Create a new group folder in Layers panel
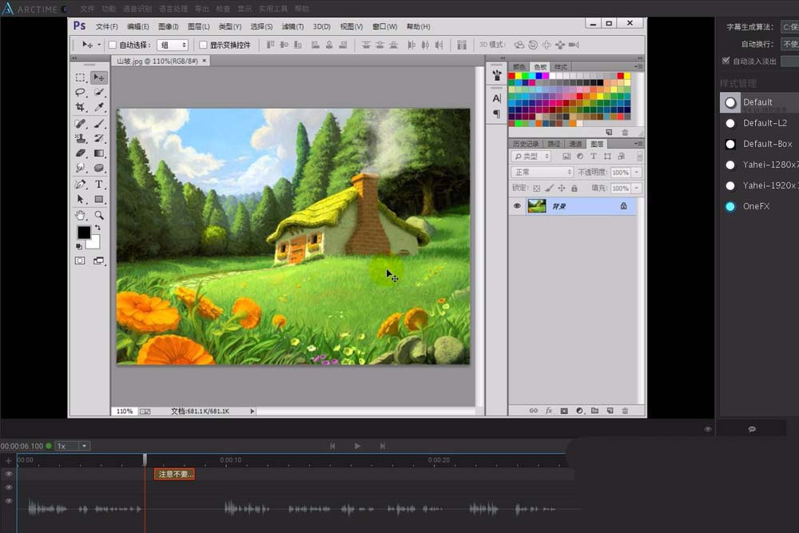799x533 pixels. coord(594,410)
